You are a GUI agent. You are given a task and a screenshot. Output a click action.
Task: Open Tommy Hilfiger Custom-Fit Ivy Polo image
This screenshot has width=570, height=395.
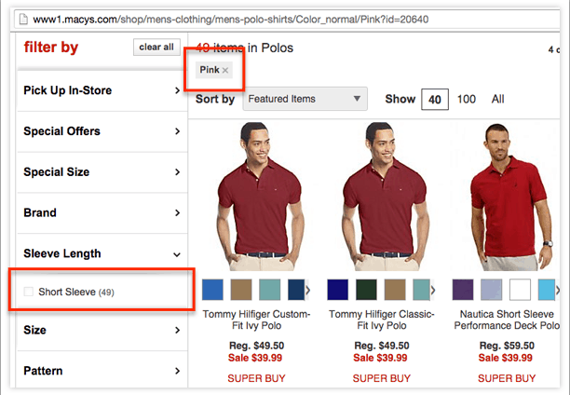(258, 197)
